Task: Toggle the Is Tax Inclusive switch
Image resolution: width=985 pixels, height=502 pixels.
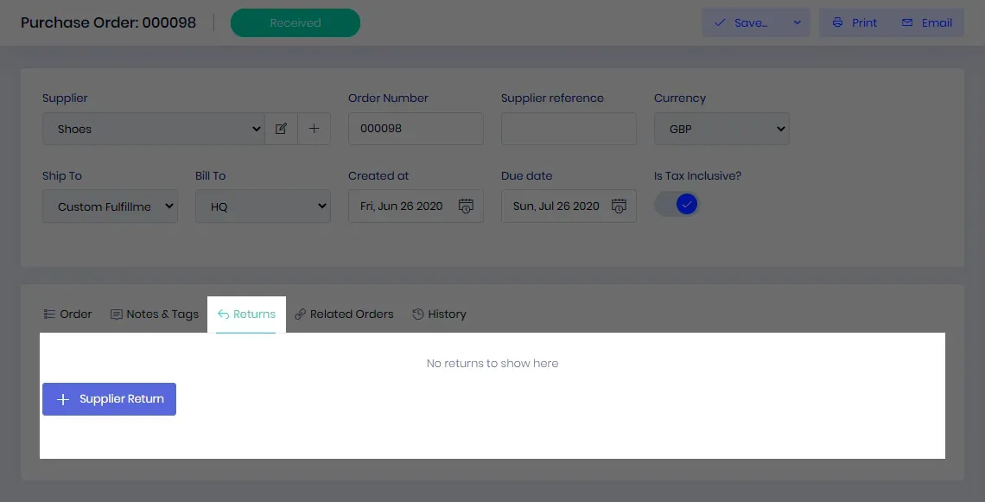Action: [677, 204]
